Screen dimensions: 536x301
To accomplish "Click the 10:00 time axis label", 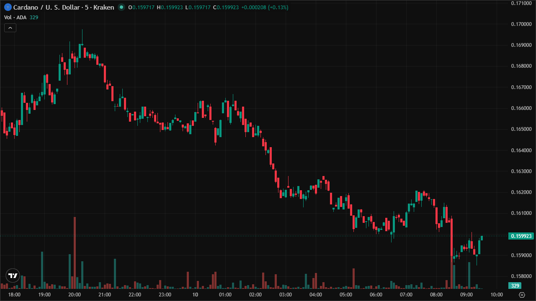I will click(x=497, y=295).
